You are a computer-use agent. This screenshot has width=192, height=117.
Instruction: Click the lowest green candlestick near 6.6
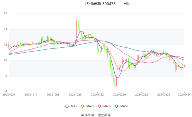click(x=115, y=82)
